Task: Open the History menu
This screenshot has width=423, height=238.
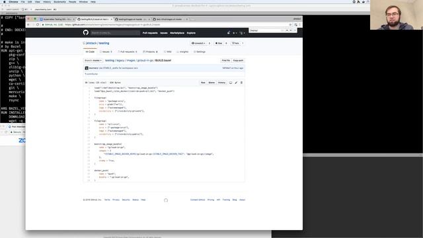Action: (47, 1)
